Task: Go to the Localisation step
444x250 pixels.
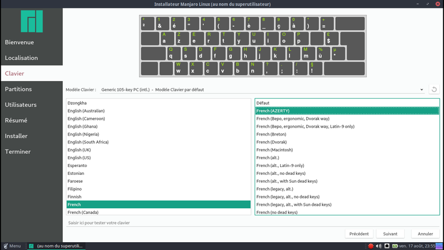Action: (x=31, y=58)
